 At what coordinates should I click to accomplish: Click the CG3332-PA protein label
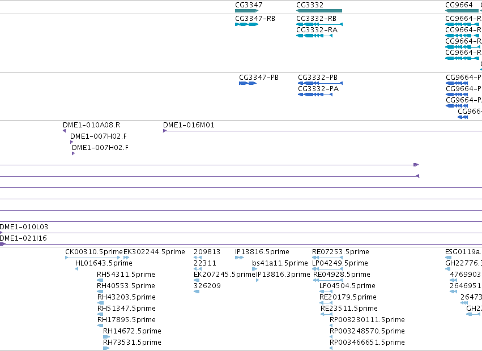(318, 89)
